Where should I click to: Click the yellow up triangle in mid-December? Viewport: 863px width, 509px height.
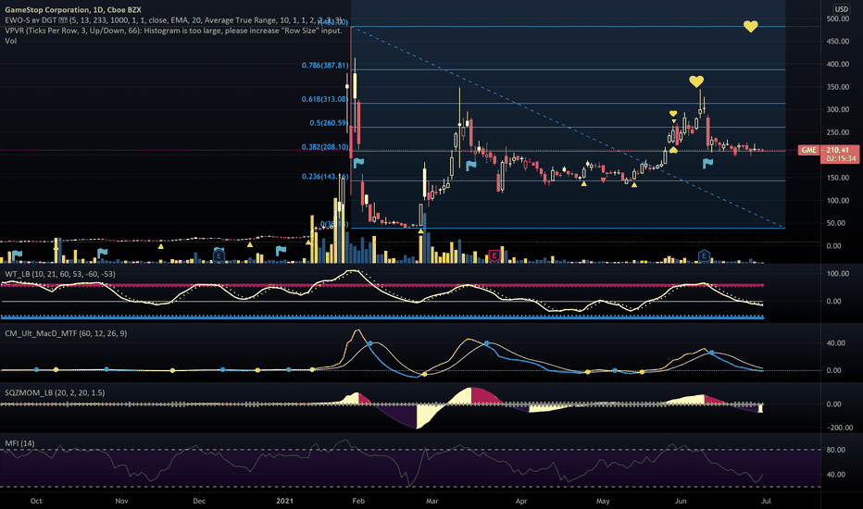click(250, 244)
